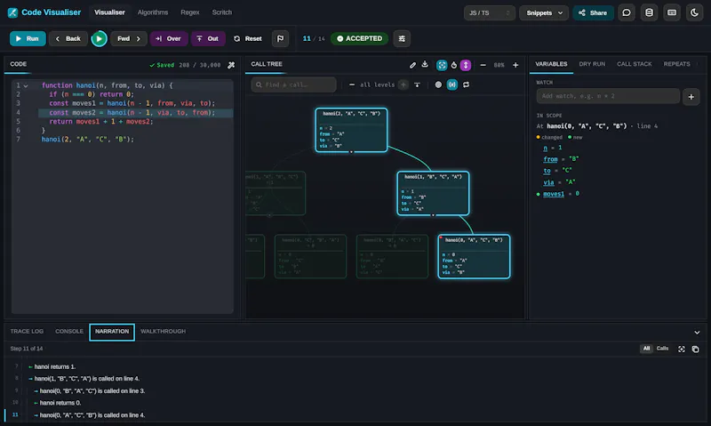
Task: Switch to the Call Stack tab
Action: 634,64
